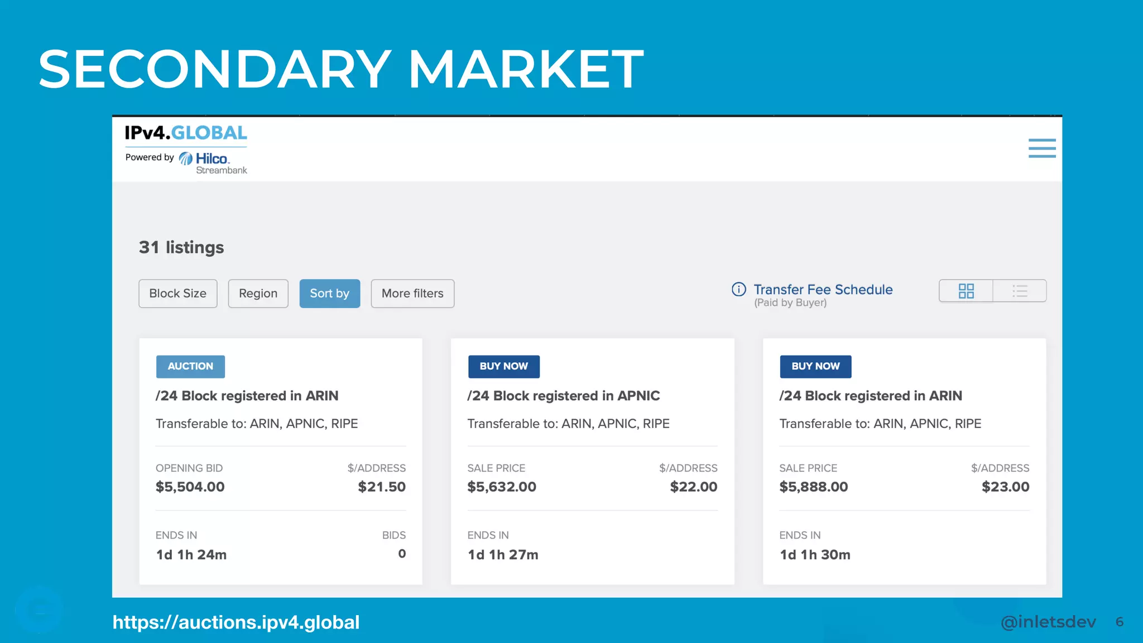Viewport: 1143px width, 643px height.
Task: Open the auction /24 Block registered in ARIN title
Action: 247,396
